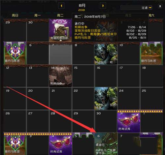Open the 时尚试炼 goggles on August 31
165x155 pixels.
click(129, 121)
